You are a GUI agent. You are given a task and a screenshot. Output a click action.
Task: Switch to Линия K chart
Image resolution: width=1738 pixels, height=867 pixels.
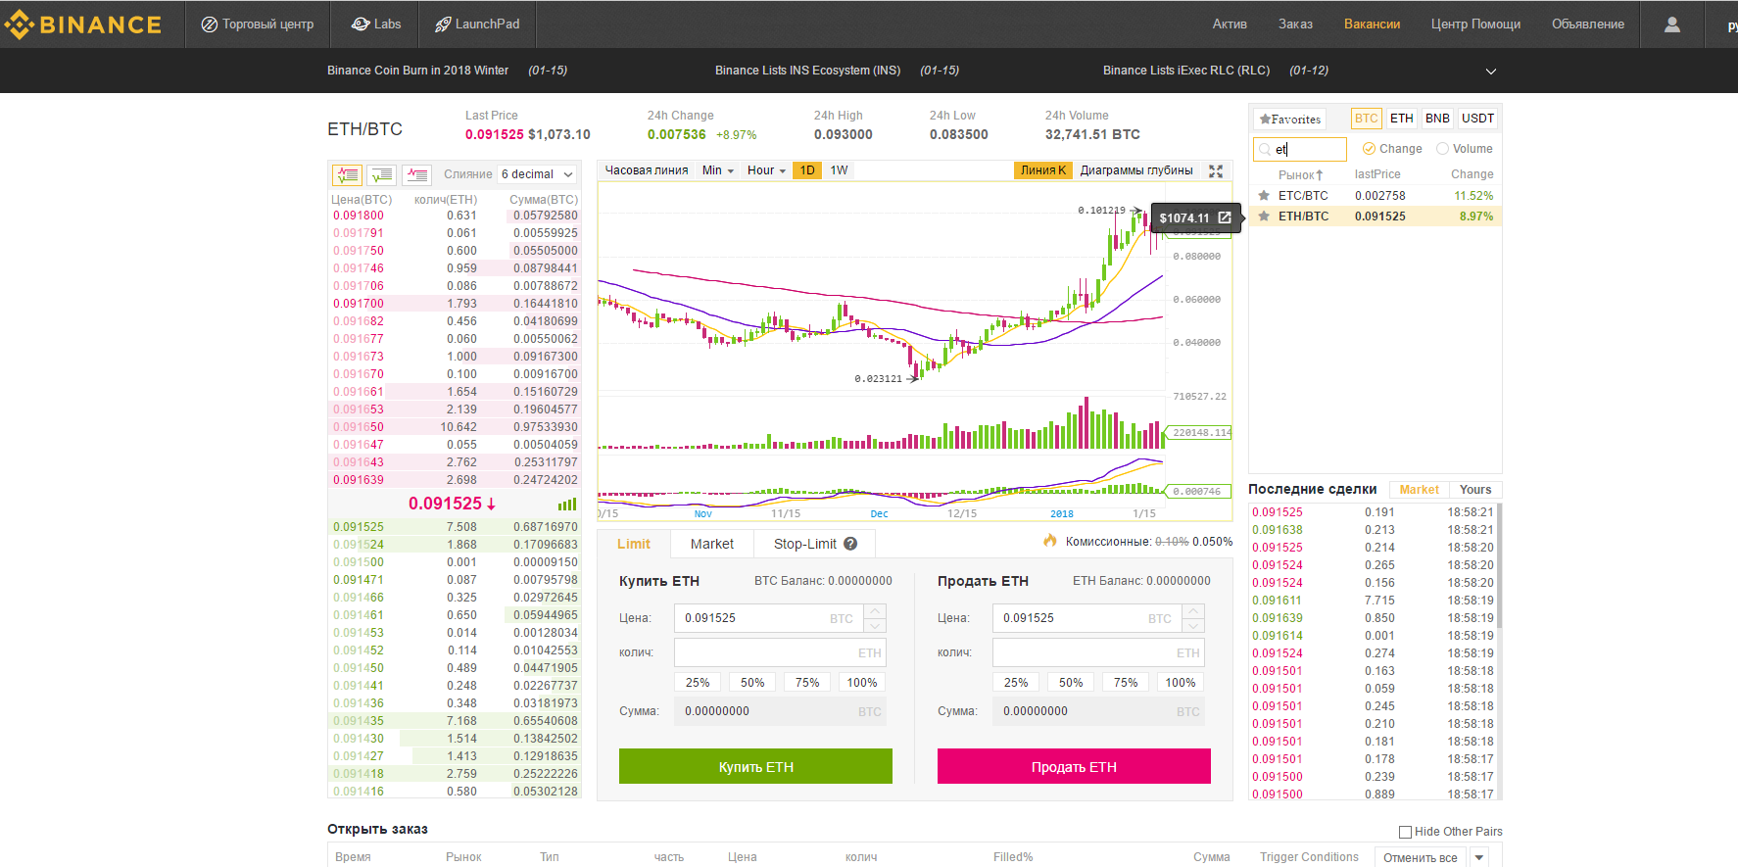1043,170
